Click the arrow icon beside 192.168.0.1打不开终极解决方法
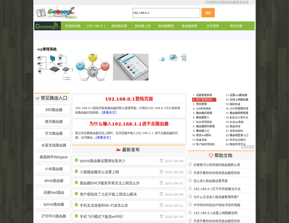This screenshot has height=223, width=289. 190,188
